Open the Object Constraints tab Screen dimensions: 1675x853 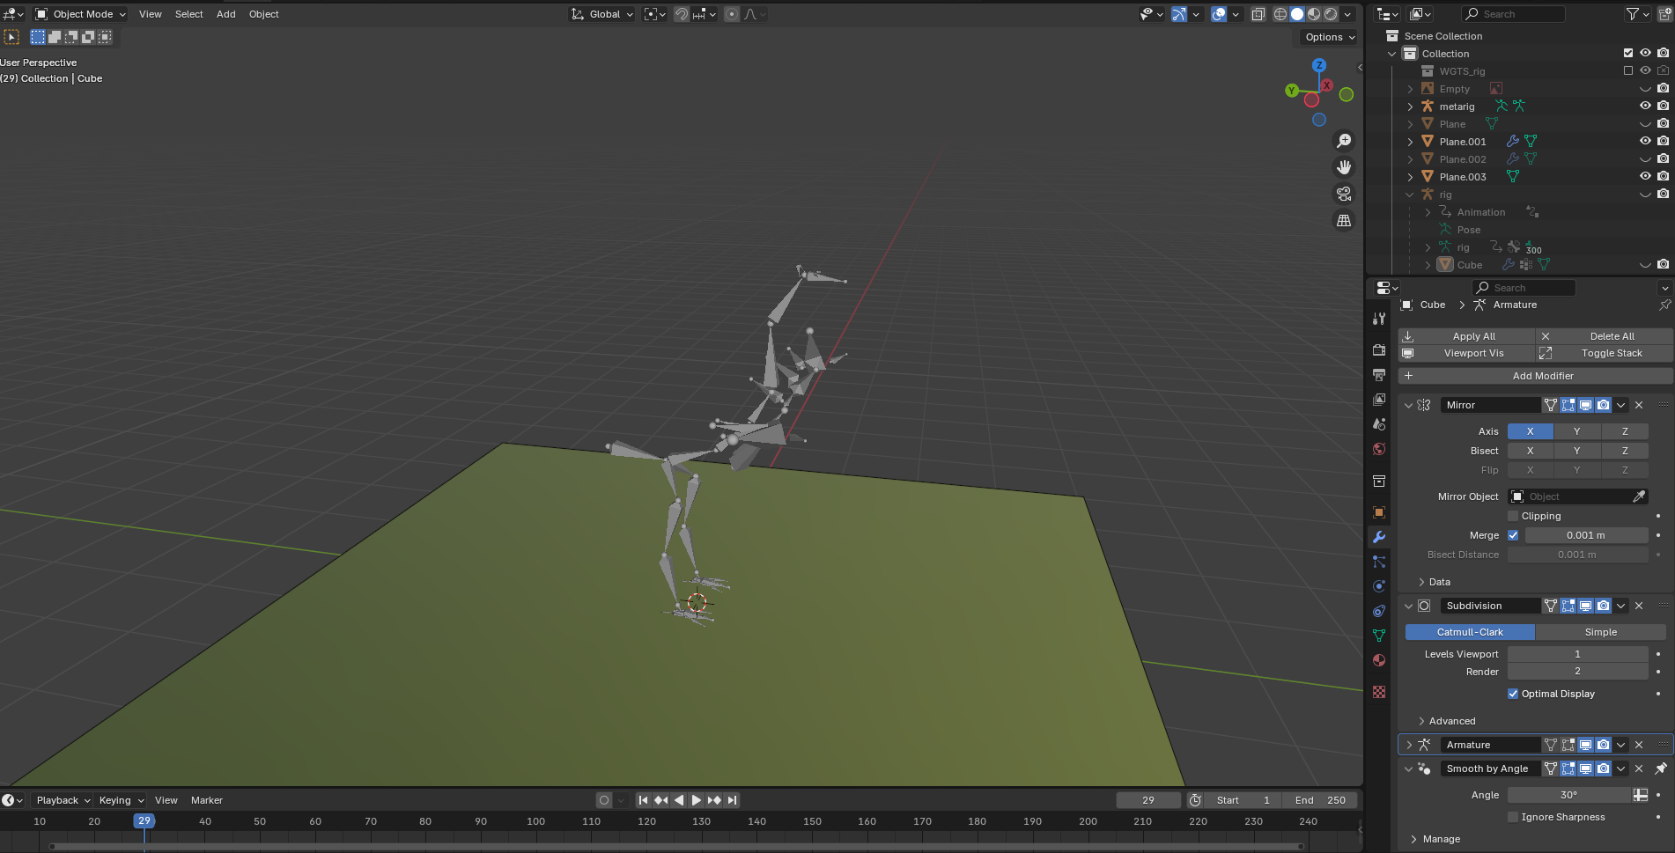[x=1379, y=611]
